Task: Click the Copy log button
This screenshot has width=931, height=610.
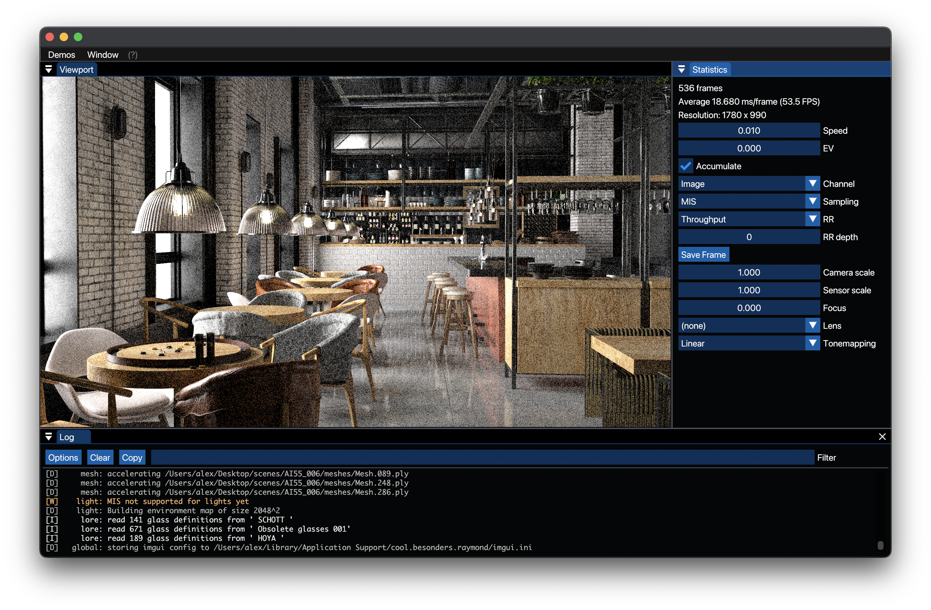Action: (132, 457)
